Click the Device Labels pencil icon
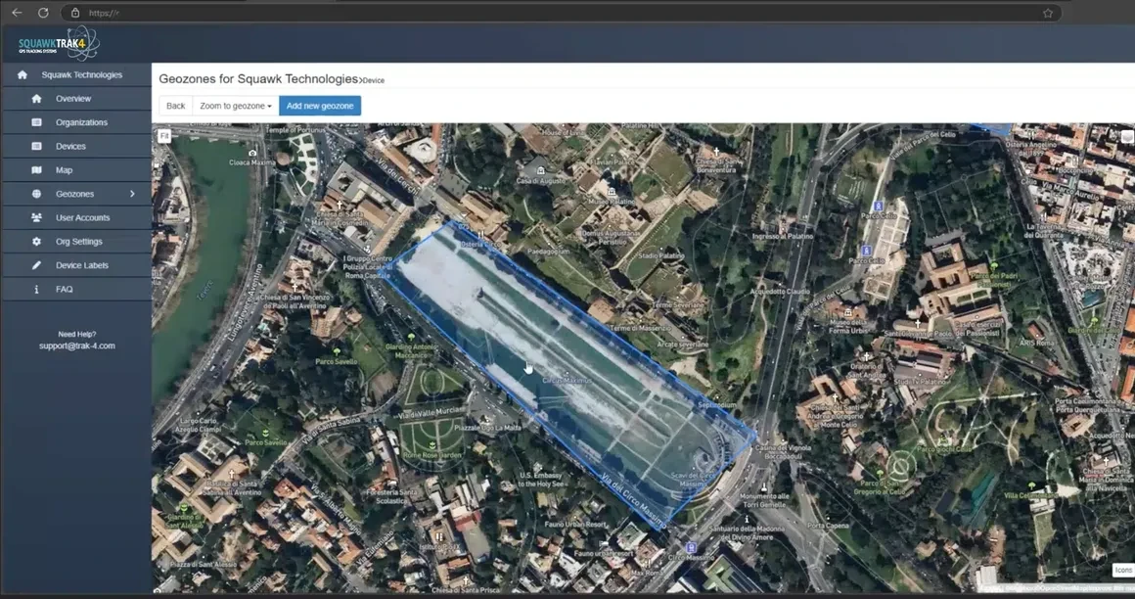Viewport: 1135px width, 599px height. [36, 265]
